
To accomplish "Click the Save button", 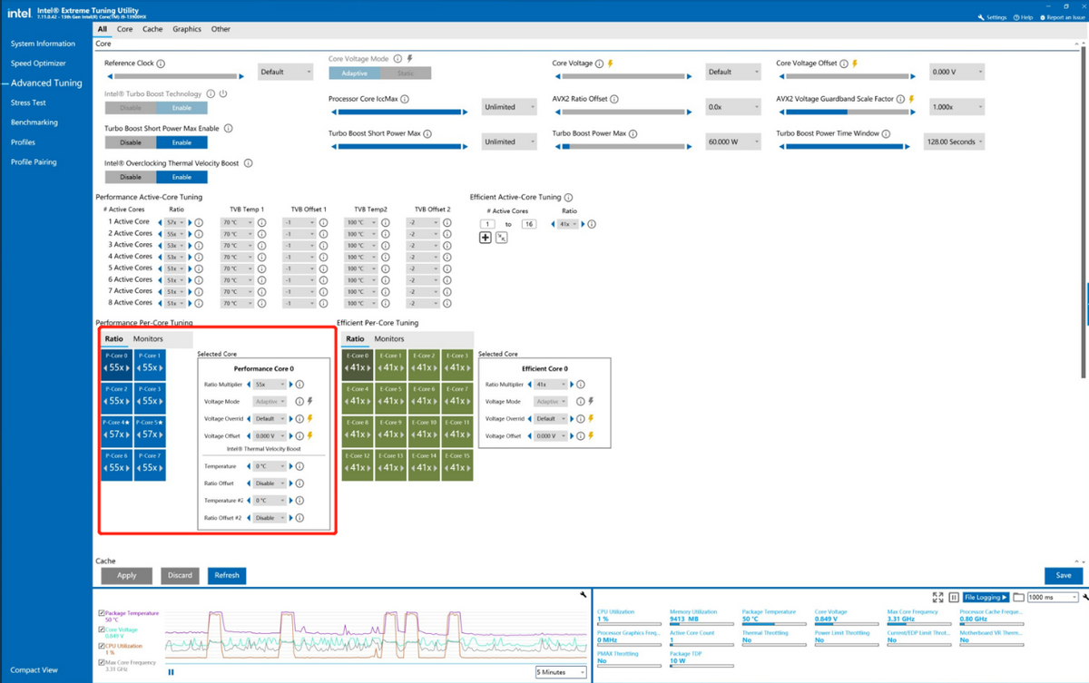I will click(x=1064, y=575).
